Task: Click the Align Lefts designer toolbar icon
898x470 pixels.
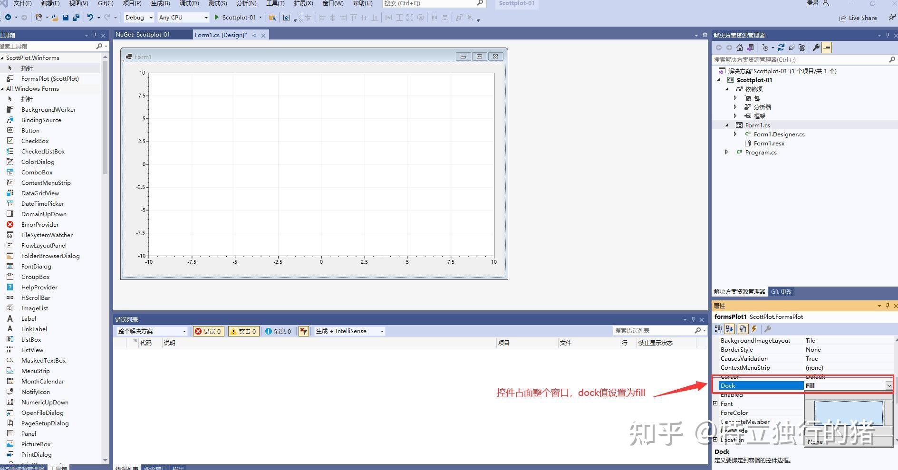Action: (322, 18)
